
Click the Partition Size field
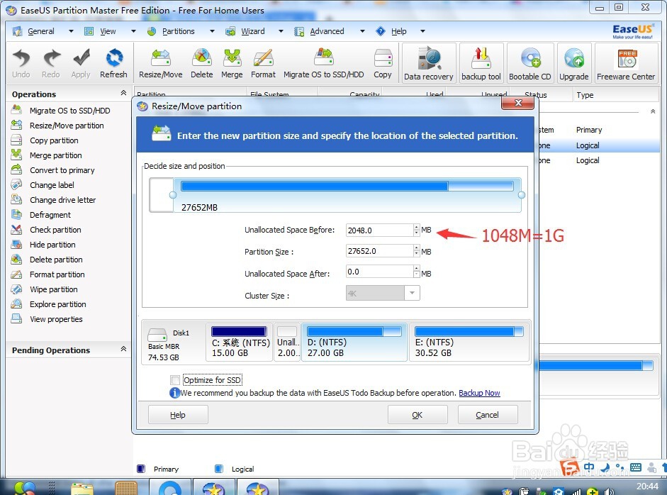coord(379,251)
